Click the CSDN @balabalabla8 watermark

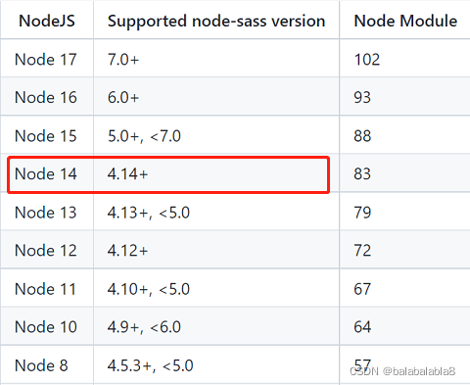[402, 371]
